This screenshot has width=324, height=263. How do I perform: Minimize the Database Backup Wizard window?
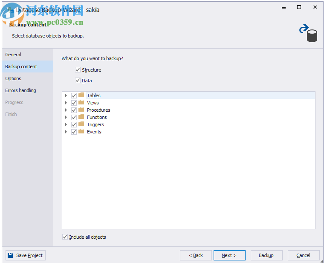(x=283, y=7)
